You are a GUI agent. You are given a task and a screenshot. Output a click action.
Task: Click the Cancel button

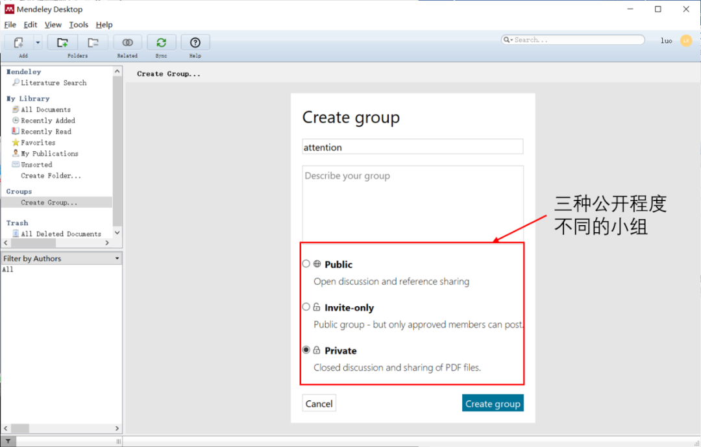319,403
